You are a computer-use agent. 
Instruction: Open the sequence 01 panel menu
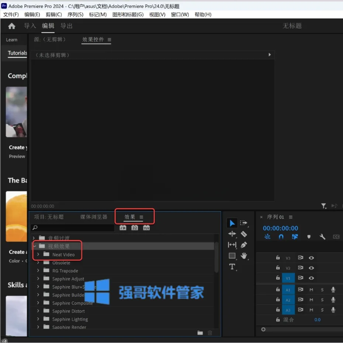tap(291, 217)
